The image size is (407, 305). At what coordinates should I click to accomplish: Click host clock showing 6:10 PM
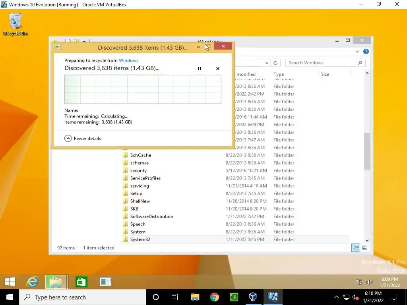coord(373,297)
